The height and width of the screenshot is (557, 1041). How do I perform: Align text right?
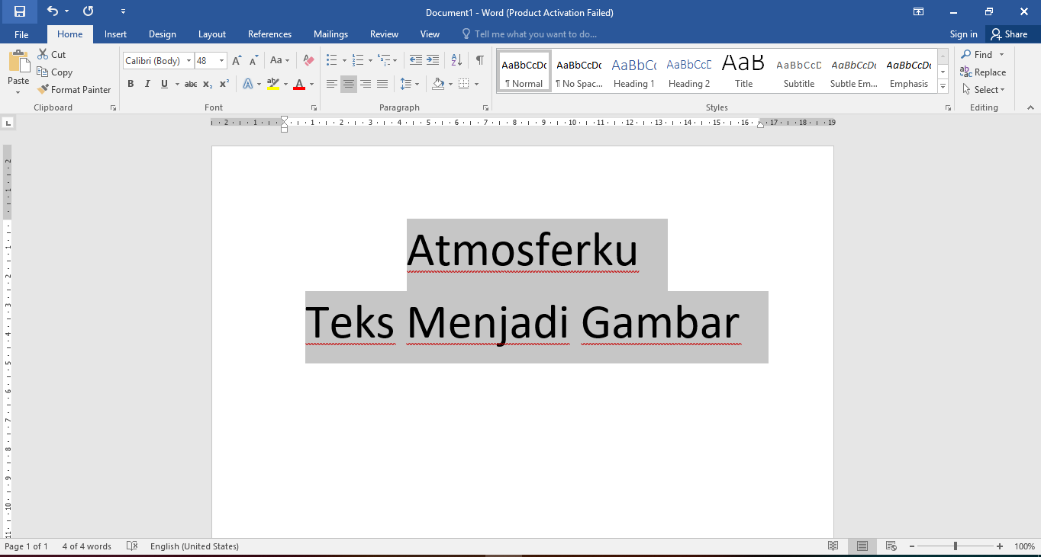366,84
